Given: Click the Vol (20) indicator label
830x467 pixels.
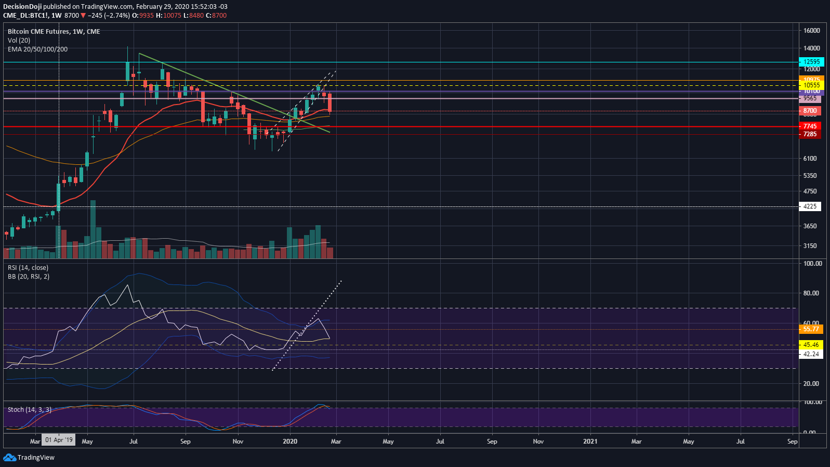Looking at the screenshot, I should [x=19, y=41].
